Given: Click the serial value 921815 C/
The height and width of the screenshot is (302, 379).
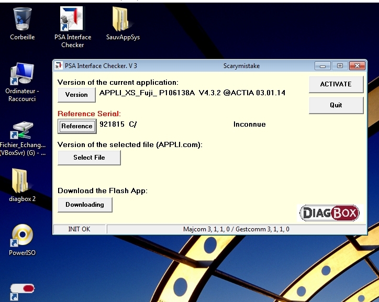Looking at the screenshot, I should pyautogui.click(x=118, y=124).
